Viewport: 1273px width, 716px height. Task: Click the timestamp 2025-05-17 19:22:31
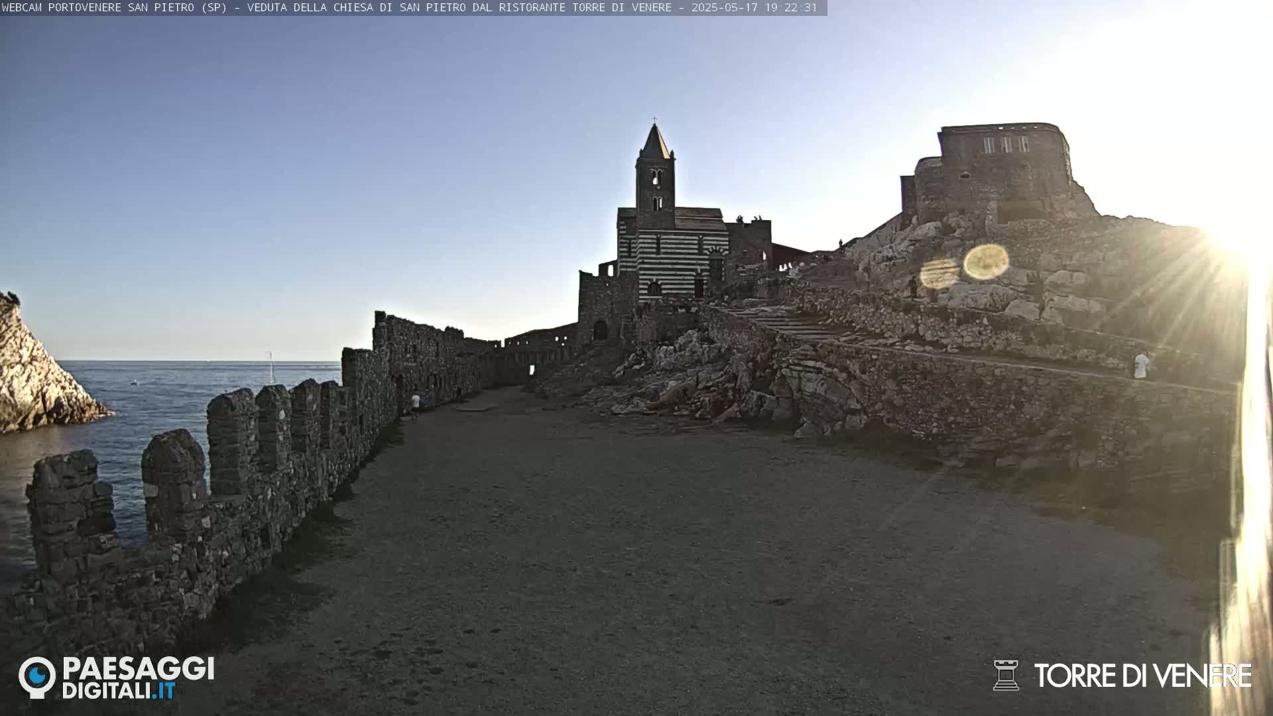point(754,8)
